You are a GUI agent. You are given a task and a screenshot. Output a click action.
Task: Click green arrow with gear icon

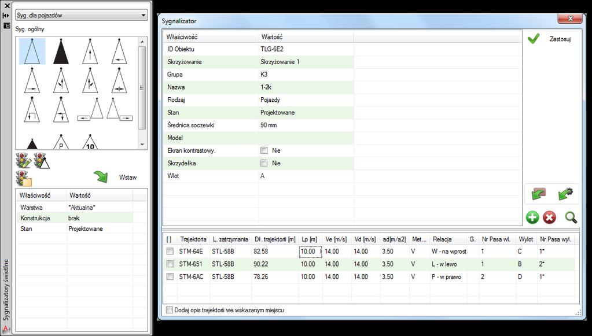[x=565, y=194]
